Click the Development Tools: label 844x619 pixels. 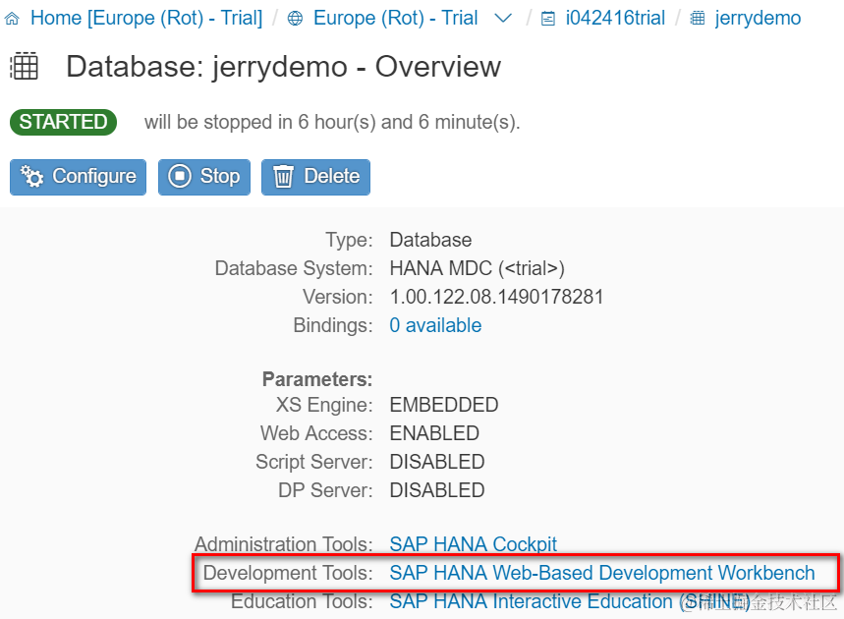point(288,573)
